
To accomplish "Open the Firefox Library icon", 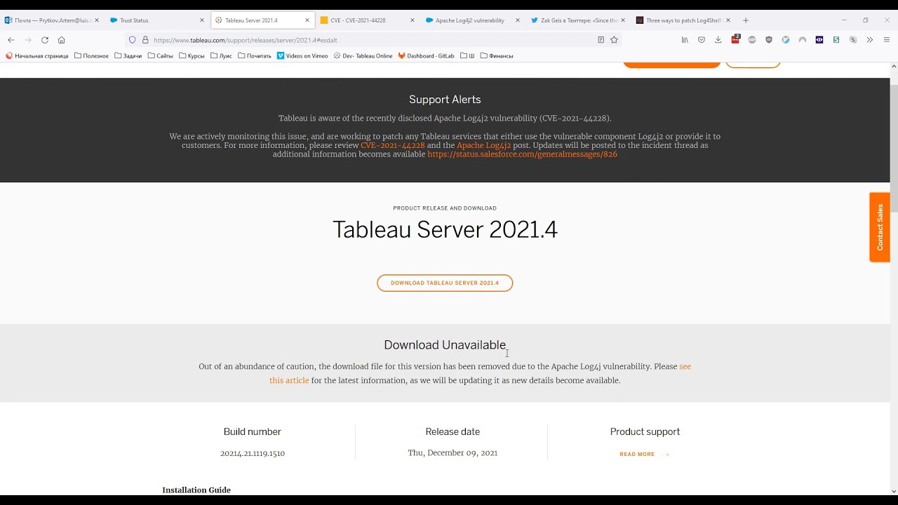I will [685, 40].
